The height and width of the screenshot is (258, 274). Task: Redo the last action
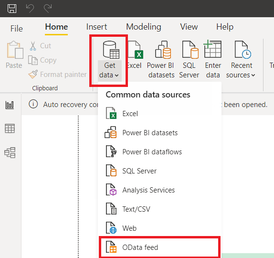click(x=48, y=9)
